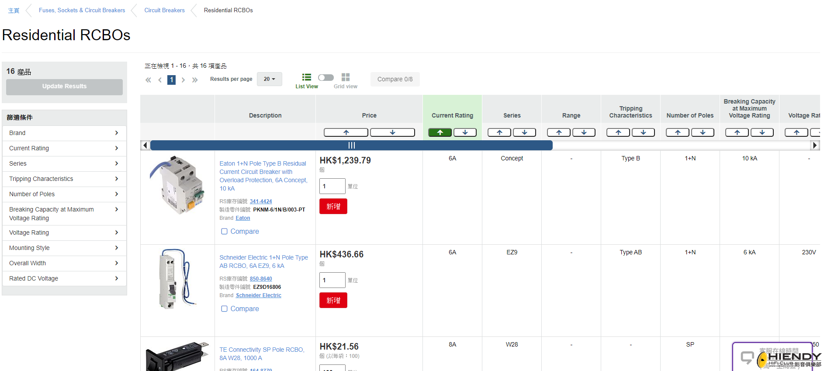Open Fuses, Sockets & Circuit Breakers breadcrumb
Image resolution: width=824 pixels, height=371 pixels.
pyautogui.click(x=82, y=10)
